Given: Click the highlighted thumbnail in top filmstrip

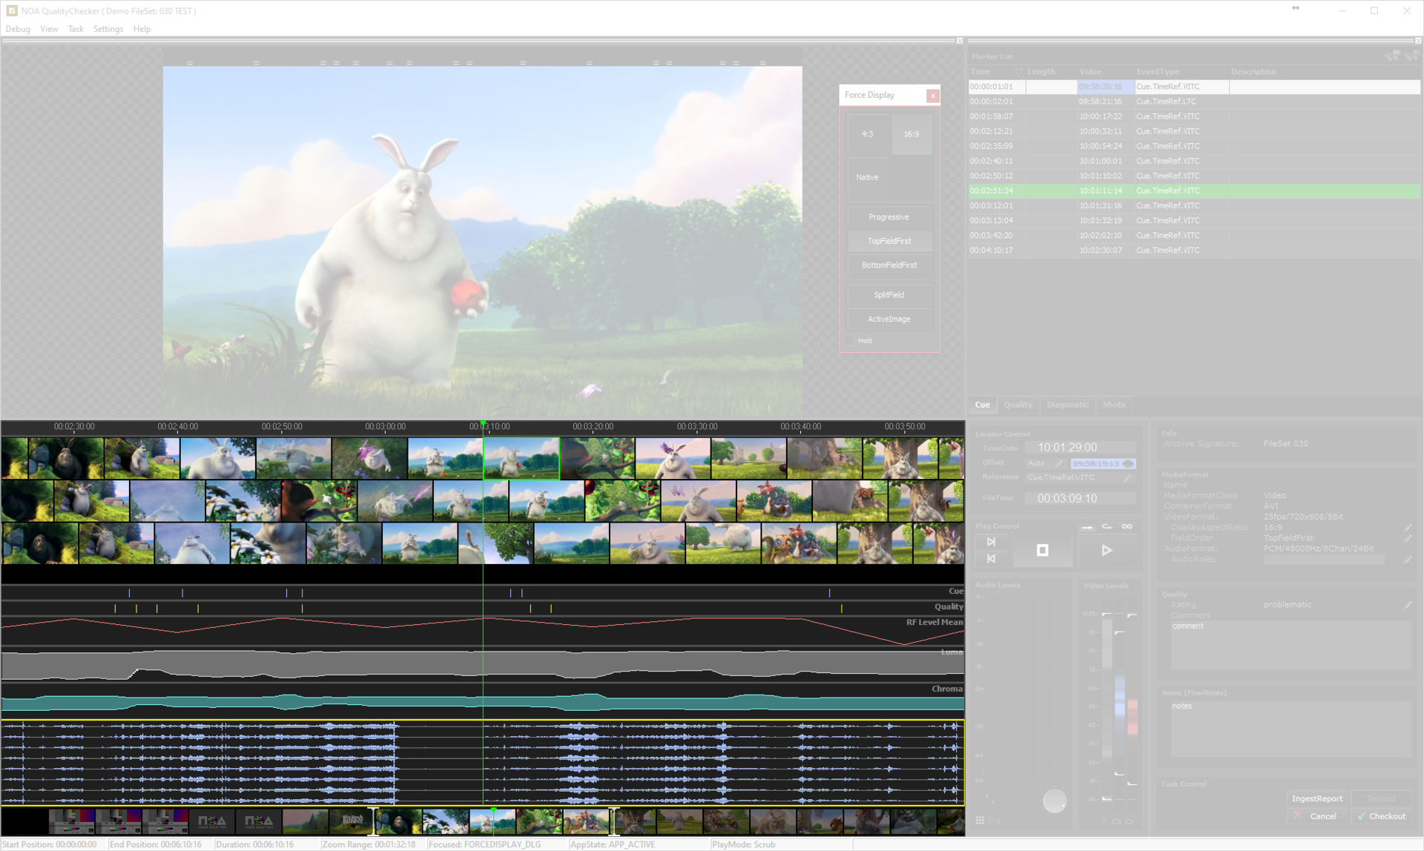Looking at the screenshot, I should [521, 458].
